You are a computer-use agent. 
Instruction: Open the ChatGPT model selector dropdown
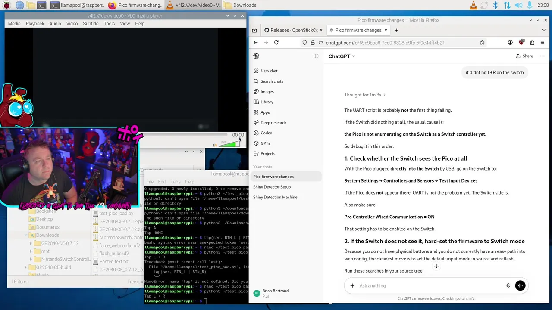[342, 56]
